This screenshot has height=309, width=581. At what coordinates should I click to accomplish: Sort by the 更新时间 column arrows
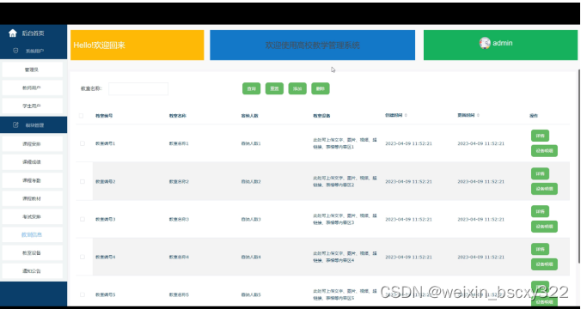(478, 116)
